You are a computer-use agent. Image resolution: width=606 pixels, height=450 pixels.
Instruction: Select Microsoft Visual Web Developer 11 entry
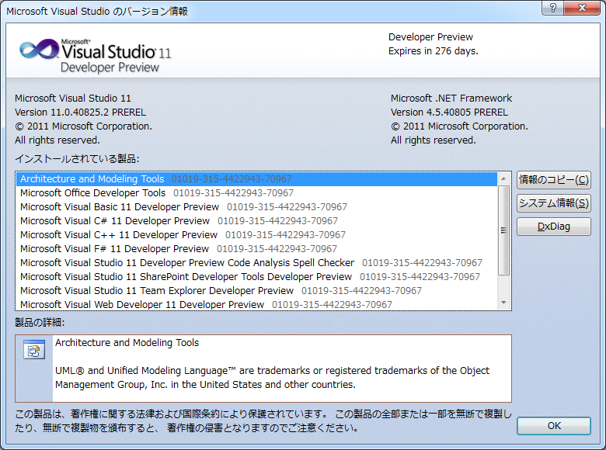(142, 305)
